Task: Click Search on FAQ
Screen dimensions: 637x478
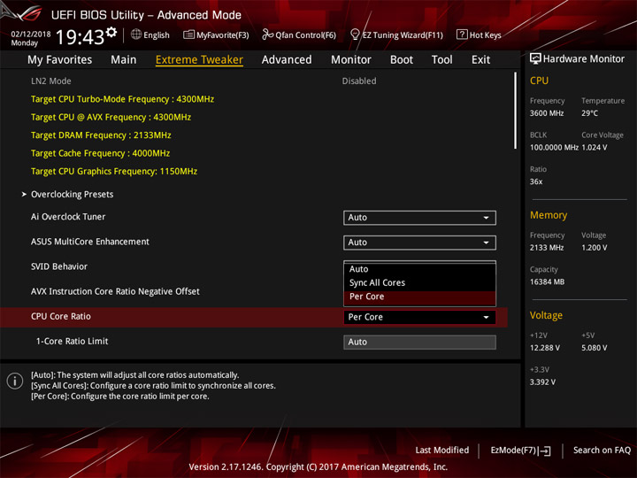Action: [602, 451]
